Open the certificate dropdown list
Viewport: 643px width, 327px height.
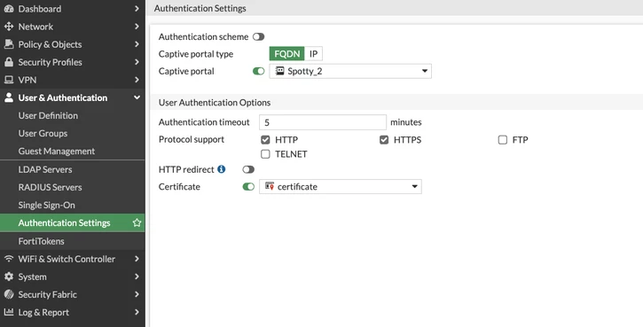pos(341,186)
